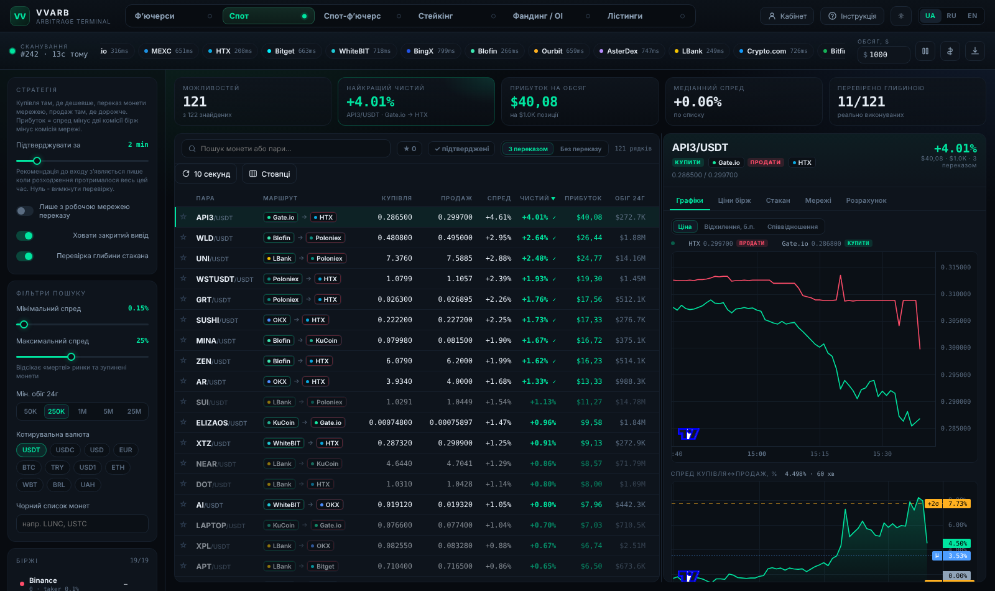
Task: Open the Стовпці columns selector
Action: 269,174
